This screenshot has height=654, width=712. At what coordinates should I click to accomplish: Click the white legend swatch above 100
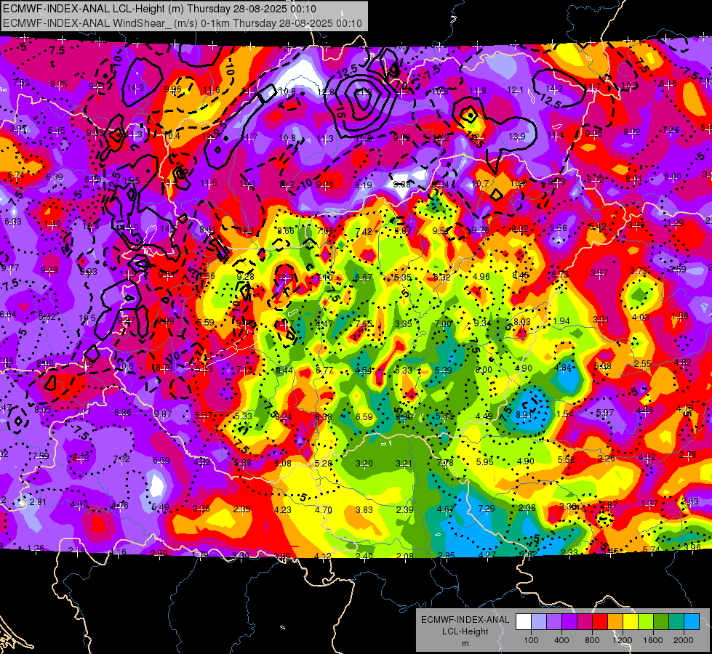[524, 622]
